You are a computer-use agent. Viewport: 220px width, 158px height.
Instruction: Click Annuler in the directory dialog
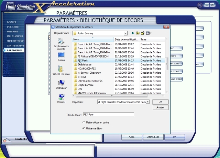(160, 108)
